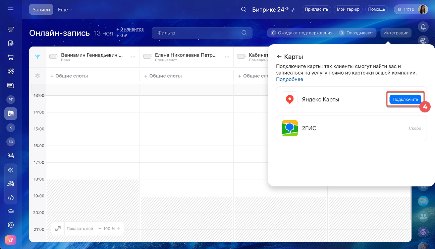
Task: Open the hamburger main menu
Action: [11, 9]
